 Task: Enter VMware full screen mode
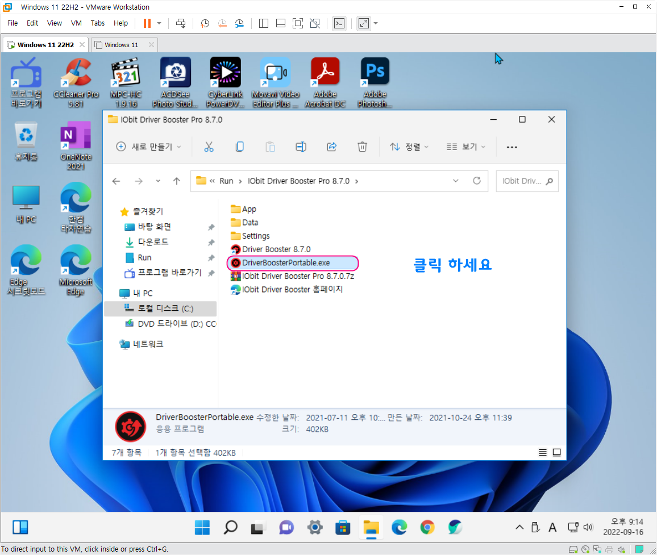pyautogui.click(x=364, y=23)
